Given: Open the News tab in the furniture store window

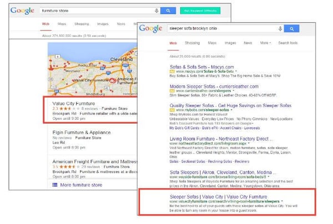Looking at the screenshot, I should pos(121,24).
